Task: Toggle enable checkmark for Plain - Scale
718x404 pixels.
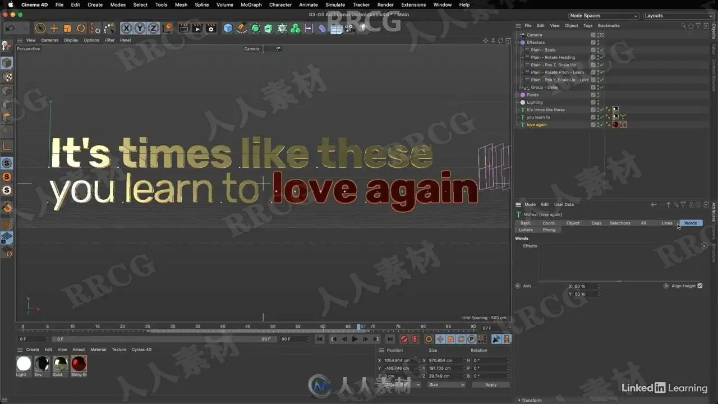Action: coord(602,50)
